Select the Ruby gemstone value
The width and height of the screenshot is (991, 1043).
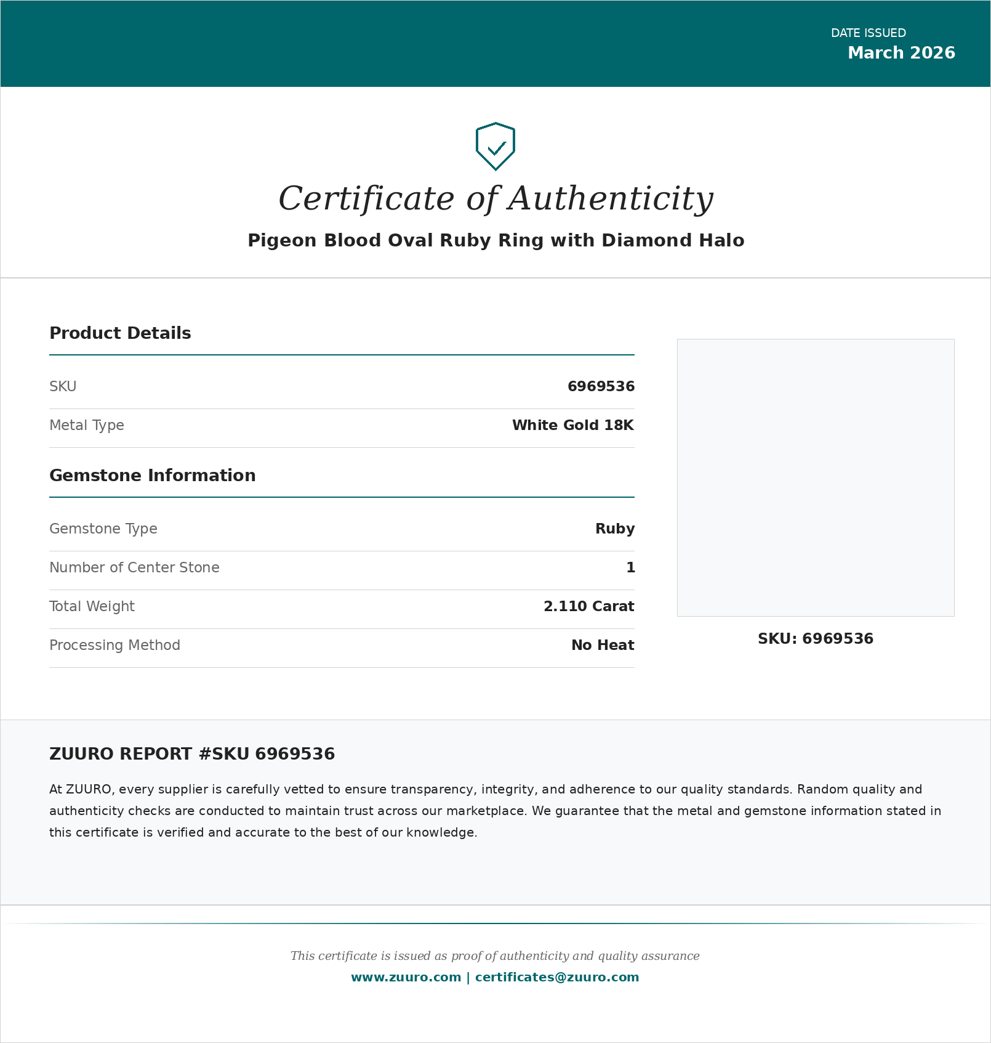tap(615, 529)
